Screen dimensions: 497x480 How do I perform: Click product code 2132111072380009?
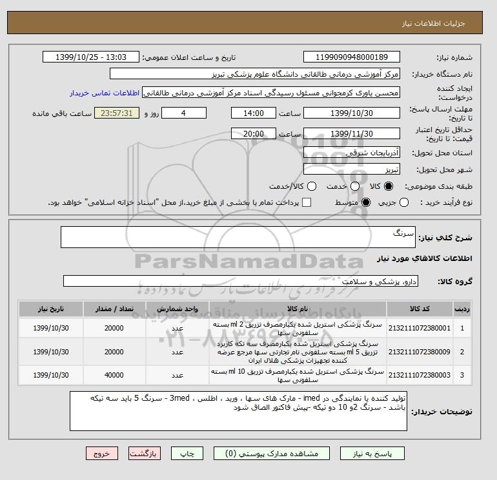tap(420, 352)
